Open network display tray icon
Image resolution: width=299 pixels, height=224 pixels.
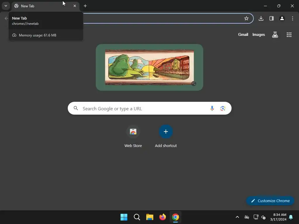coord(256,217)
